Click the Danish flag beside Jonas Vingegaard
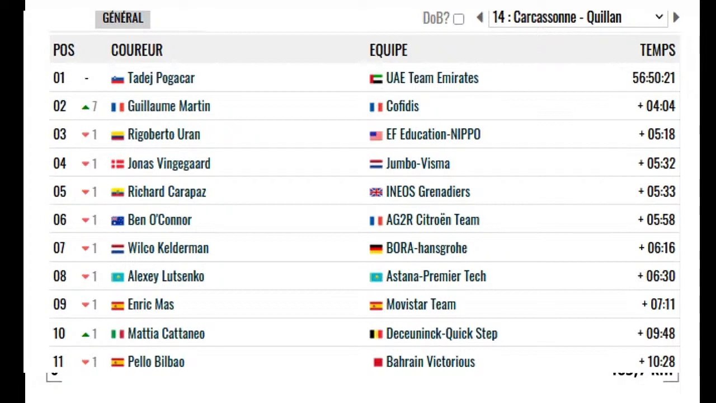Viewport: 716px width, 403px height. pyautogui.click(x=117, y=164)
